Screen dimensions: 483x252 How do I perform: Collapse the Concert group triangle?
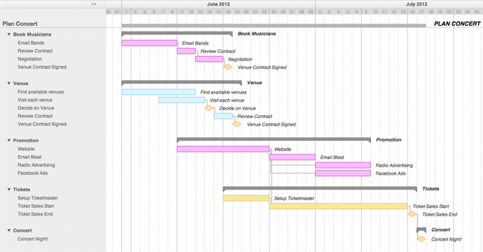coord(9,231)
